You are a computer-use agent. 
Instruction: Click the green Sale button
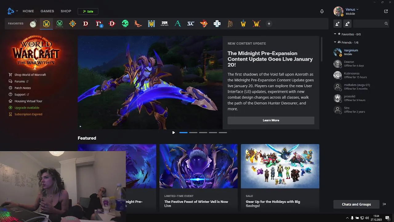pyautogui.click(x=88, y=11)
